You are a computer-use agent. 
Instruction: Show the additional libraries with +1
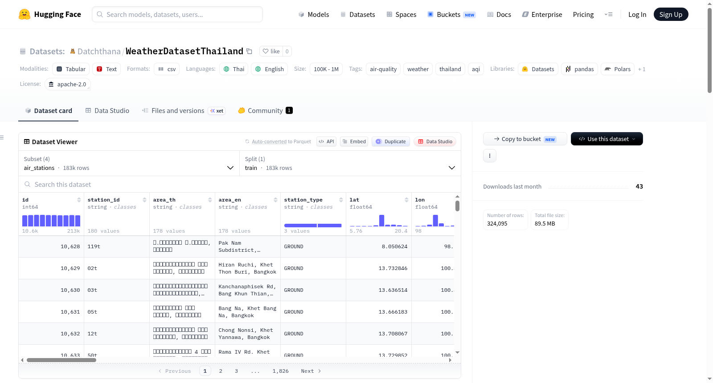pos(642,69)
